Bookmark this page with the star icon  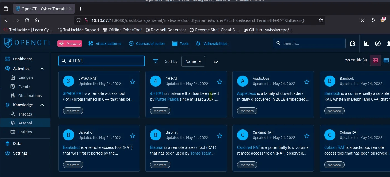pos(321,20)
